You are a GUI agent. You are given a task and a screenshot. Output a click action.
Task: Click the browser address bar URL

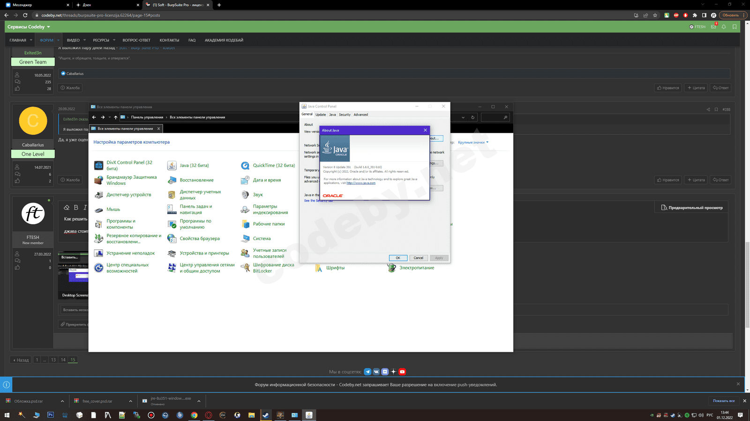(x=101, y=15)
